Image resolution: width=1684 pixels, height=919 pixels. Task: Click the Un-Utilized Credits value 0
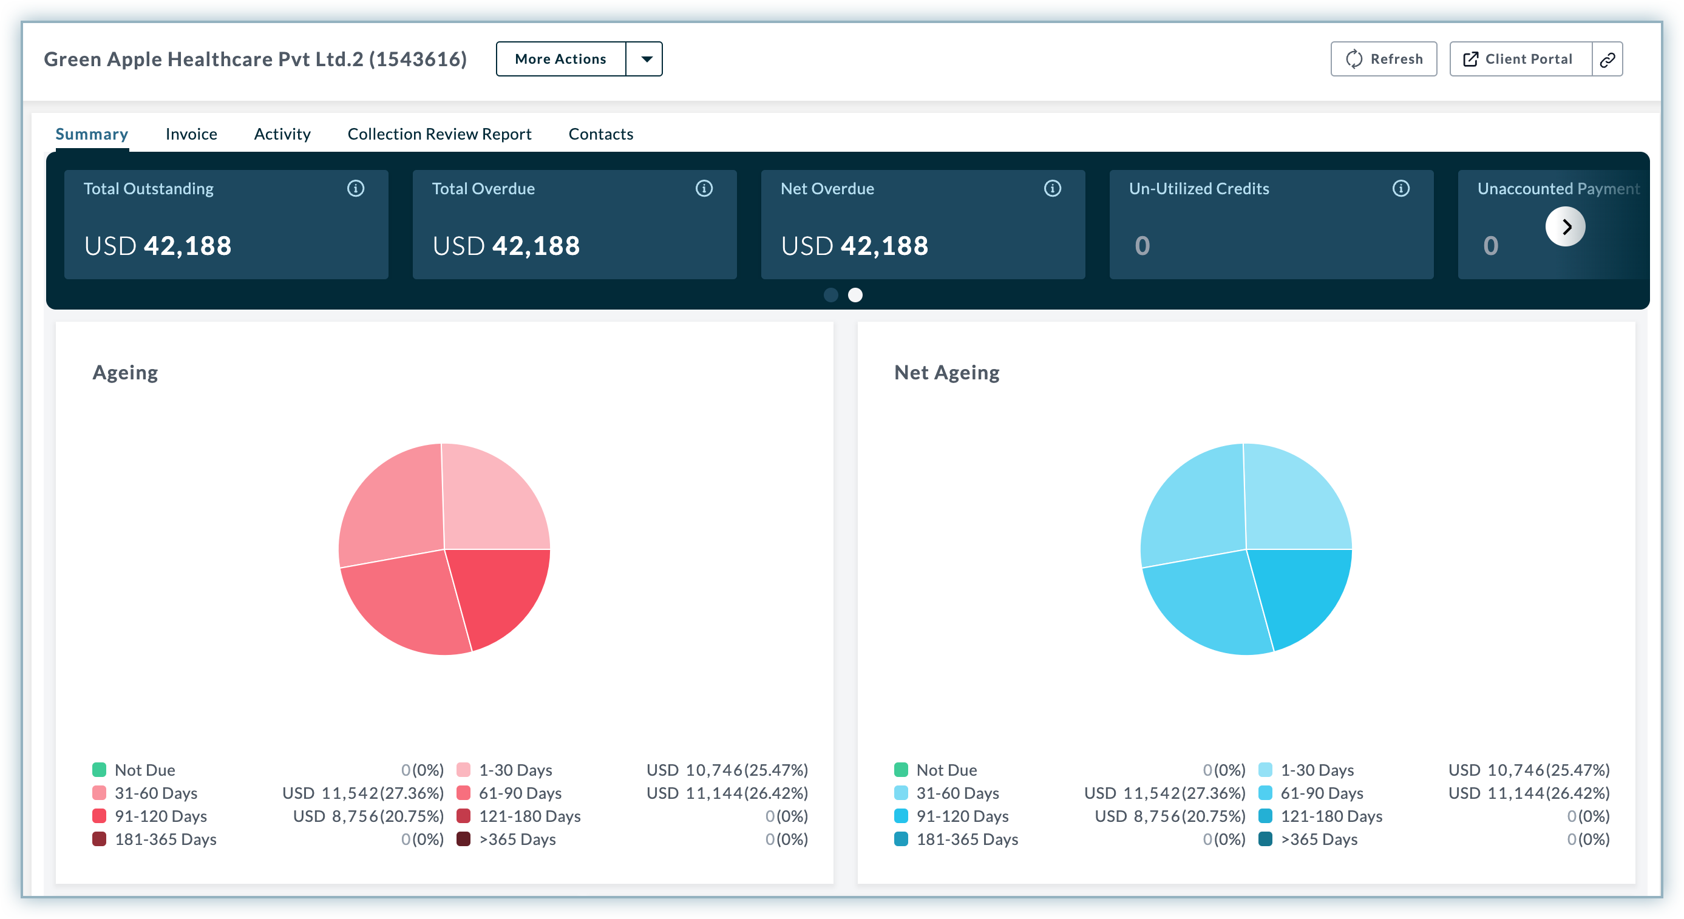[1142, 246]
